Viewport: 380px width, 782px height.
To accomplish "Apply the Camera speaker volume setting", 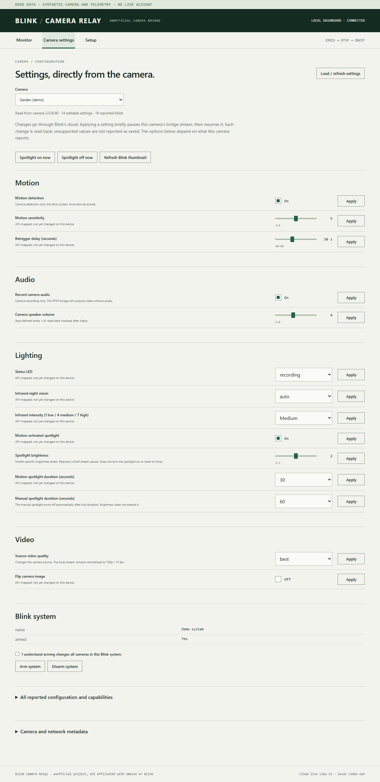I will click(x=351, y=318).
